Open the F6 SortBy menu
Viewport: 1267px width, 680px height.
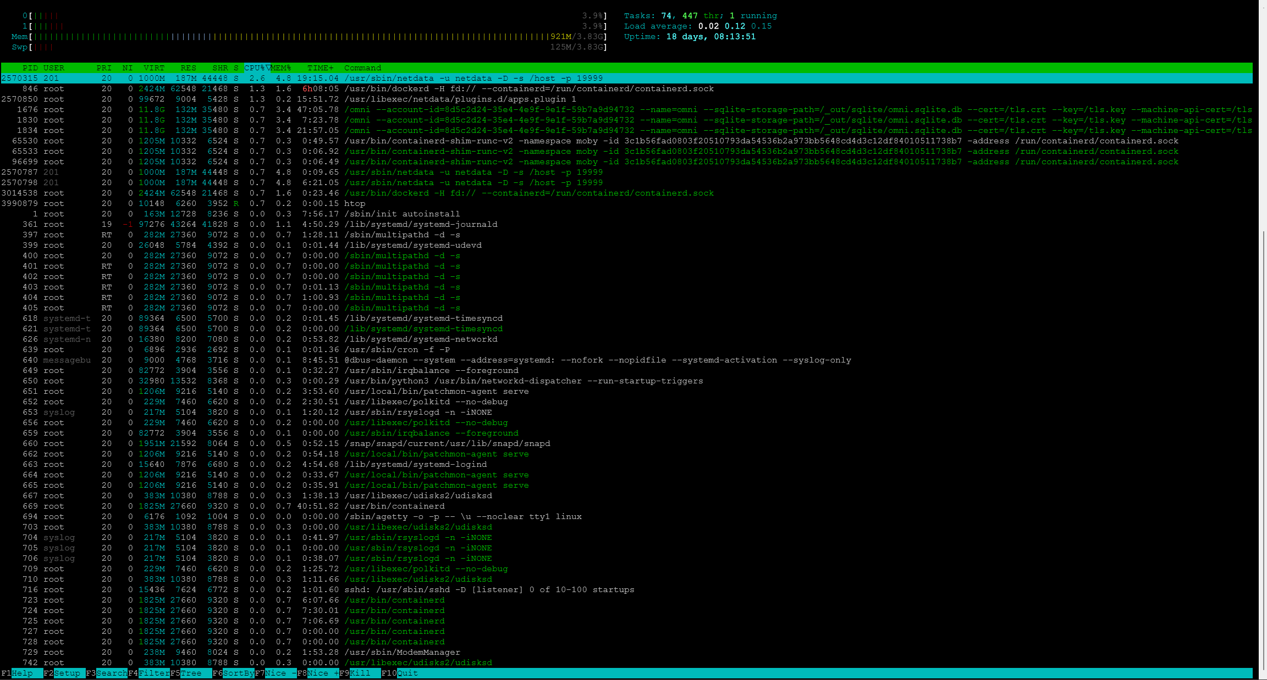[x=238, y=673]
